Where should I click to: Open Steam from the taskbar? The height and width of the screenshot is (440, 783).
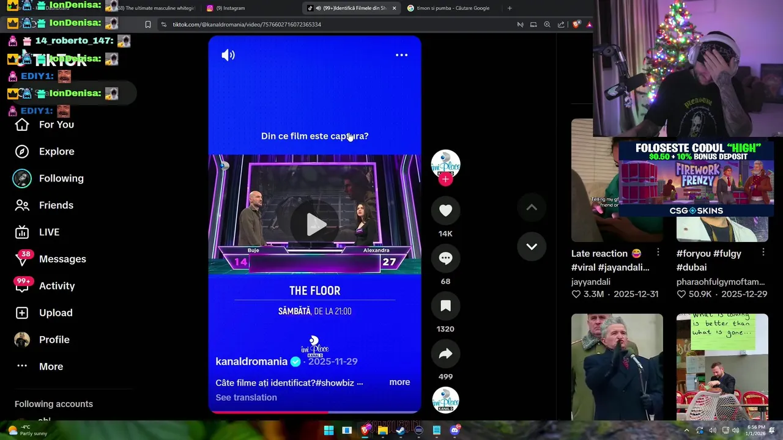tap(400, 430)
